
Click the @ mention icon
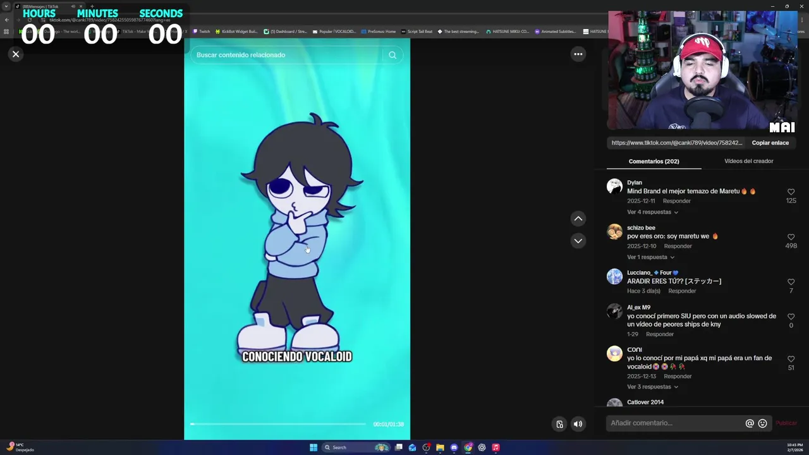(x=750, y=423)
